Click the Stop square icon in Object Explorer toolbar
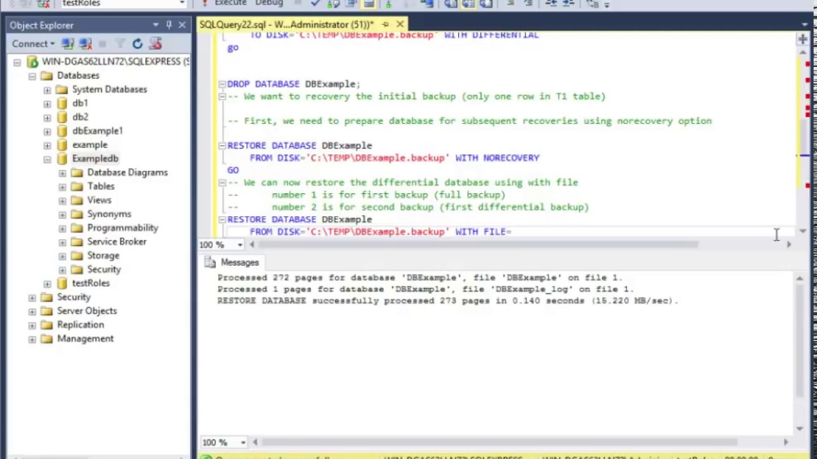 pos(102,44)
